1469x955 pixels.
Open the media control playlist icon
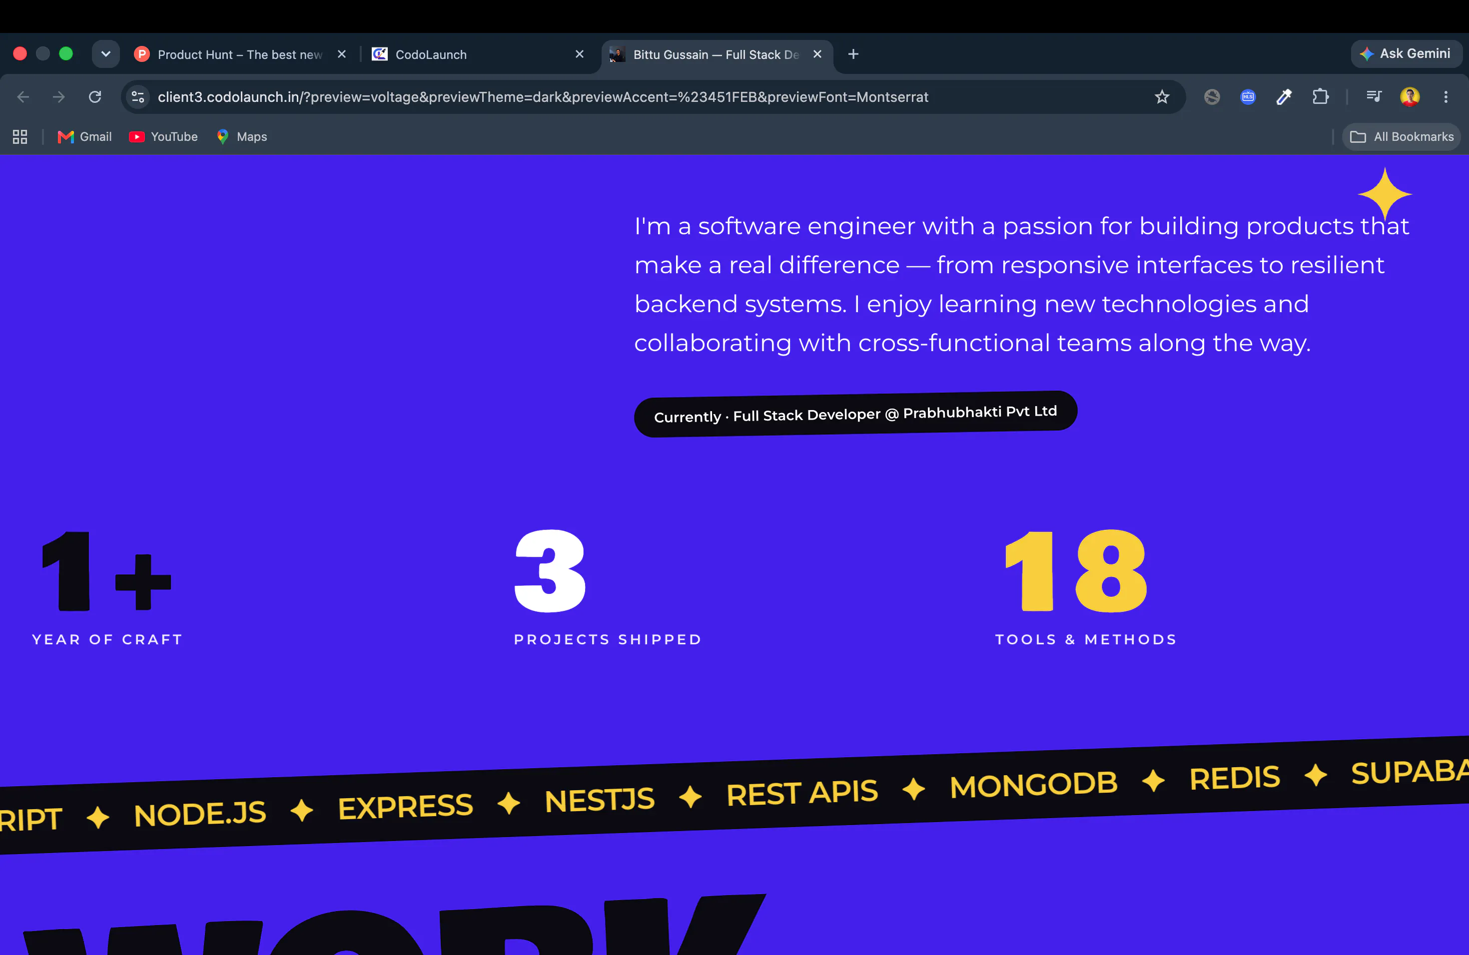coord(1374,96)
